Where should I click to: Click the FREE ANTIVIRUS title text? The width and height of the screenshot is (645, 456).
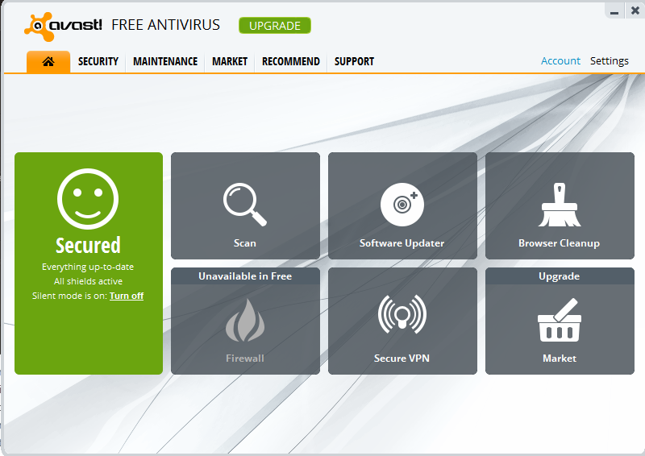pyautogui.click(x=166, y=25)
